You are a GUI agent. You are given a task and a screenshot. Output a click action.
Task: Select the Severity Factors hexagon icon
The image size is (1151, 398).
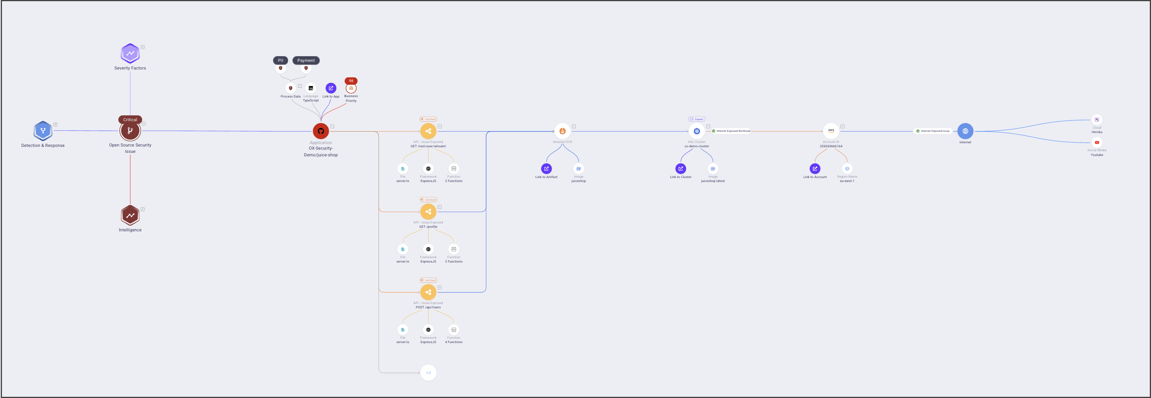click(130, 54)
